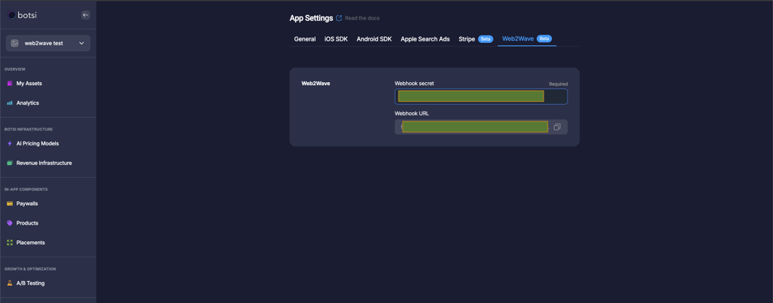Open A/B Testing section
Viewport: 773px width, 303px height.
click(x=30, y=283)
